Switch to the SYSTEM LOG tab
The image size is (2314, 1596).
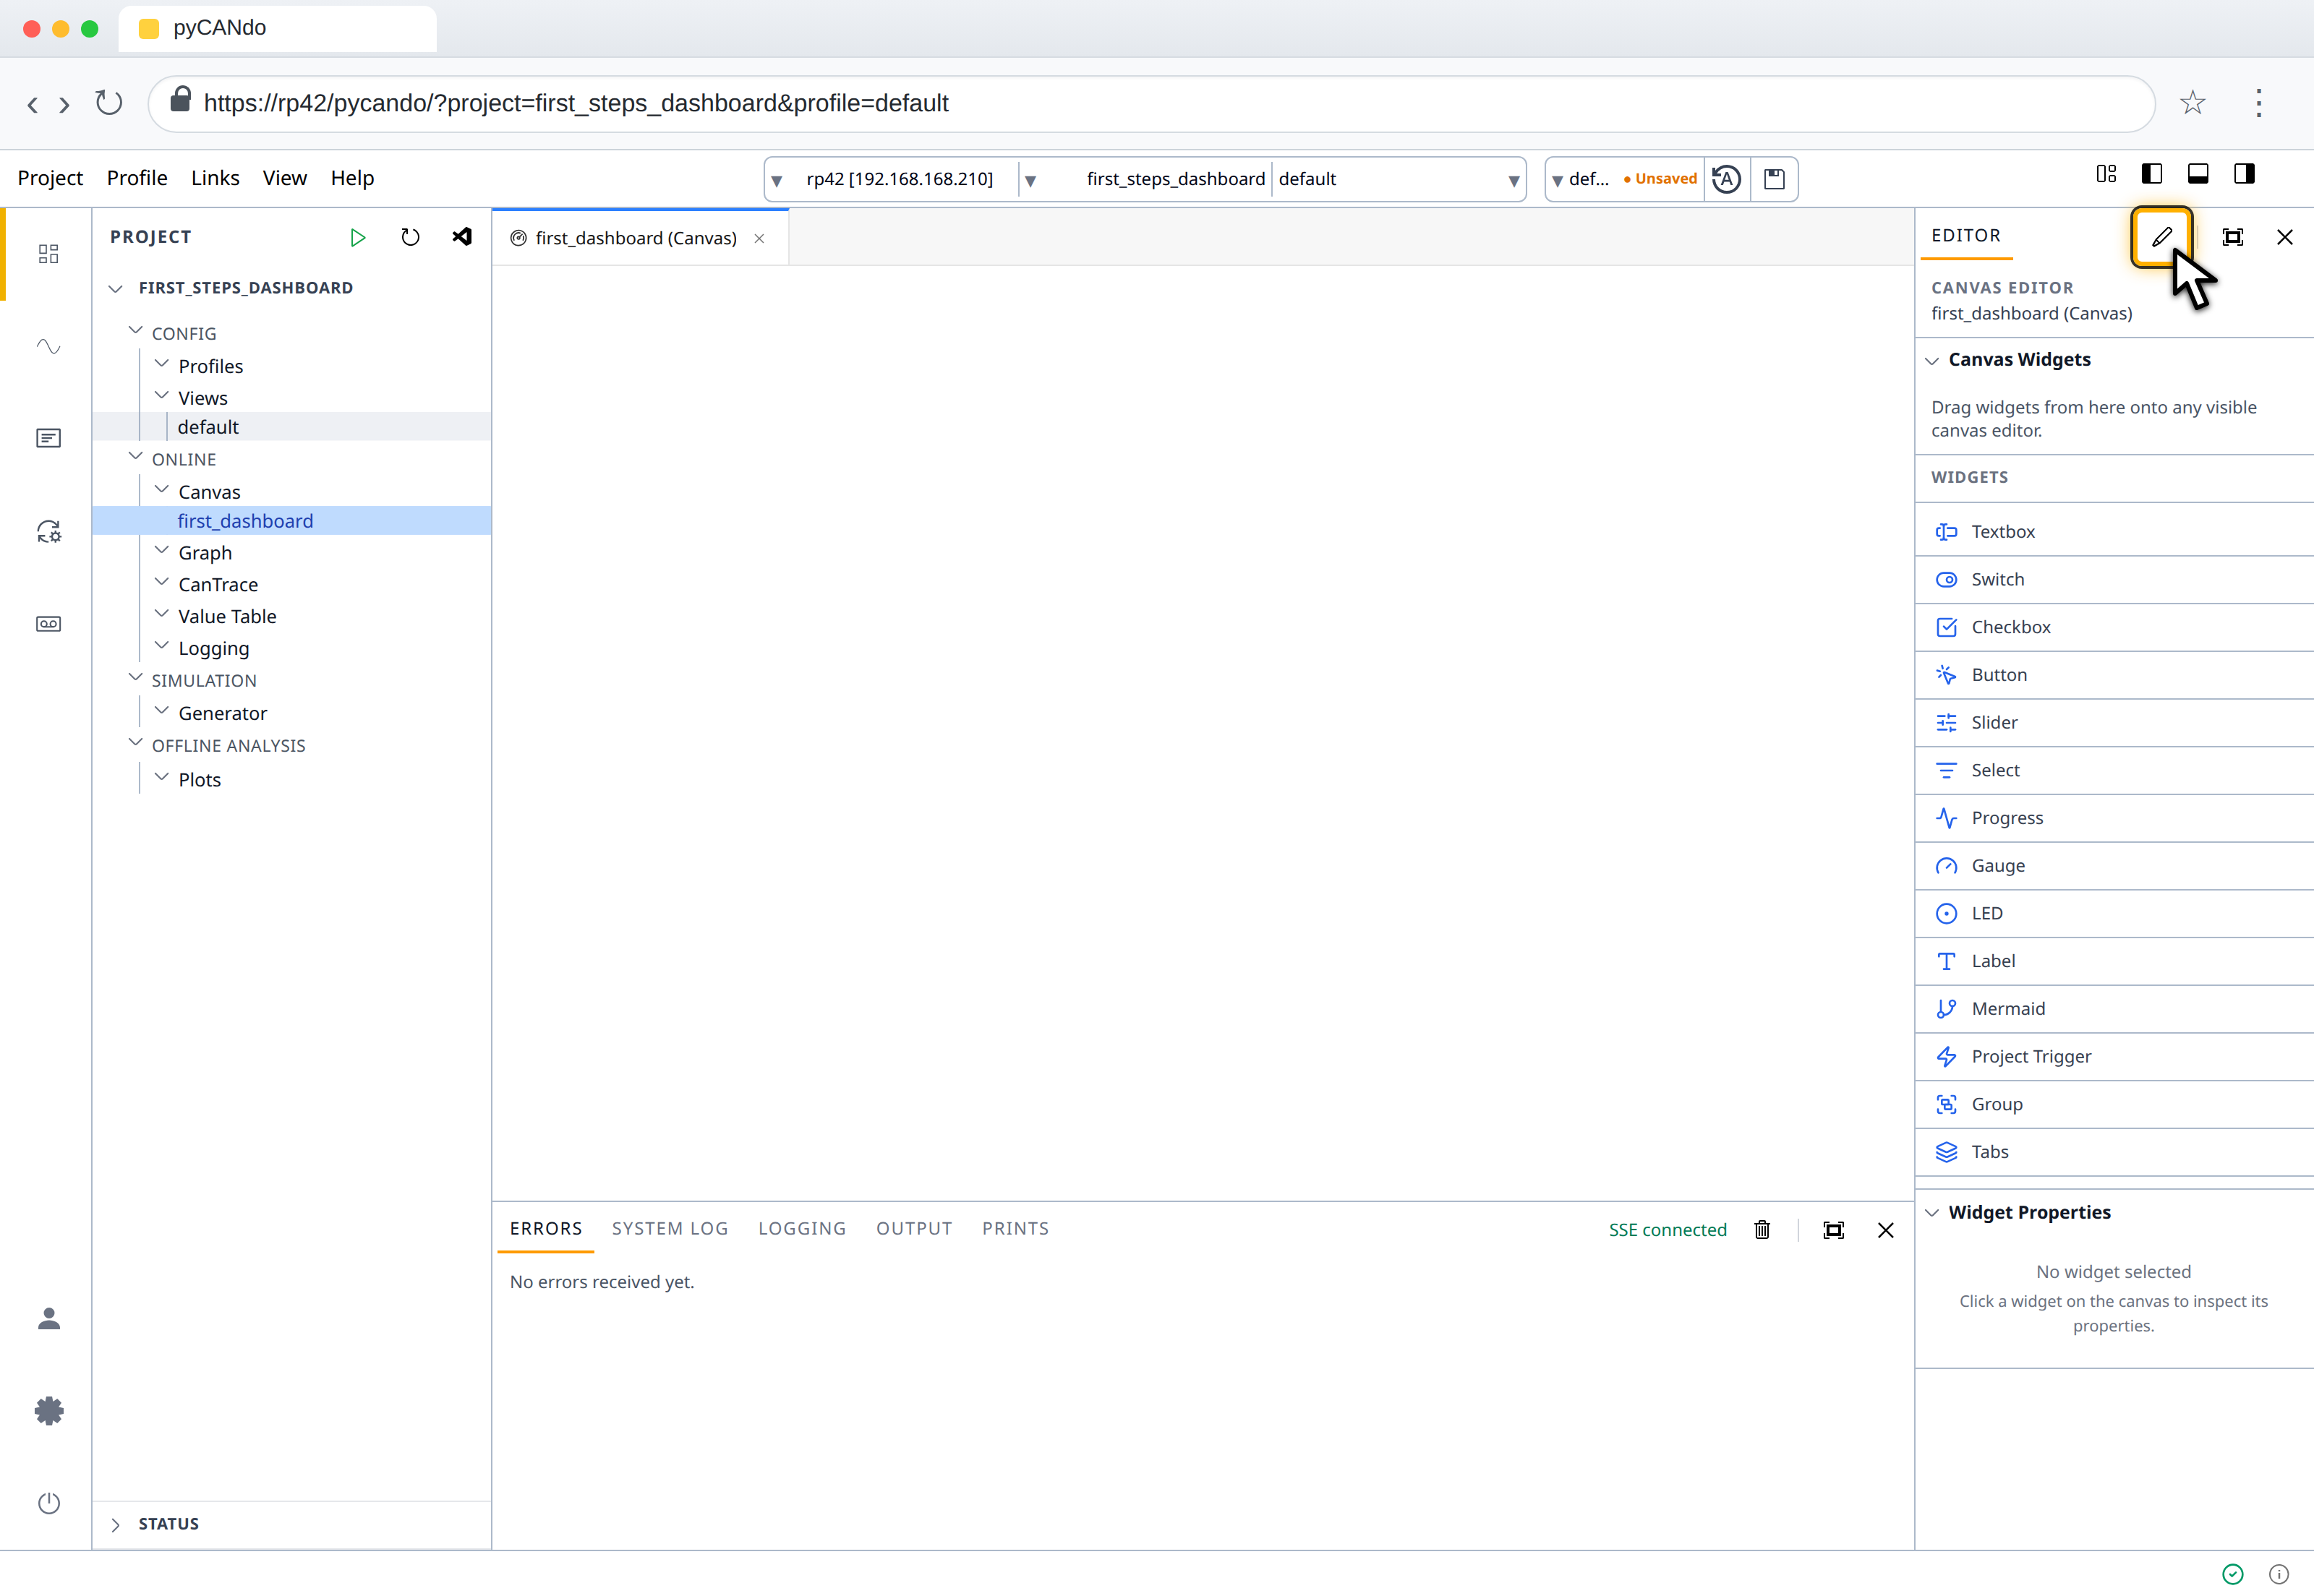click(670, 1229)
